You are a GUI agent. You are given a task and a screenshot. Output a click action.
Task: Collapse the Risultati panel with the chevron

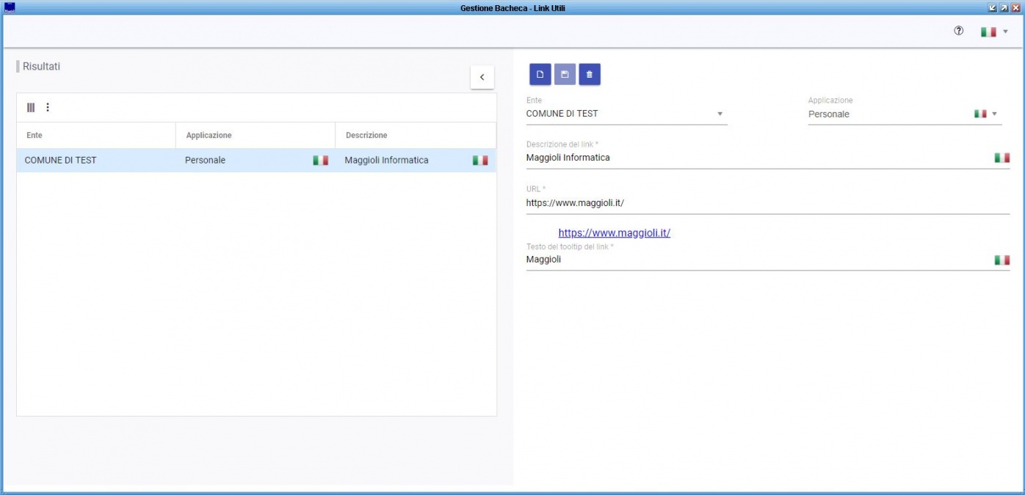tap(482, 77)
